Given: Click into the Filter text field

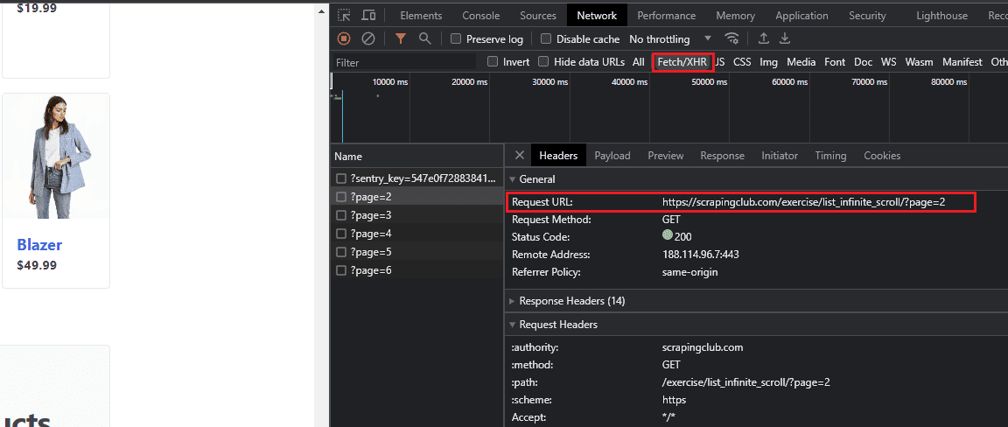Looking at the screenshot, I should (x=405, y=62).
